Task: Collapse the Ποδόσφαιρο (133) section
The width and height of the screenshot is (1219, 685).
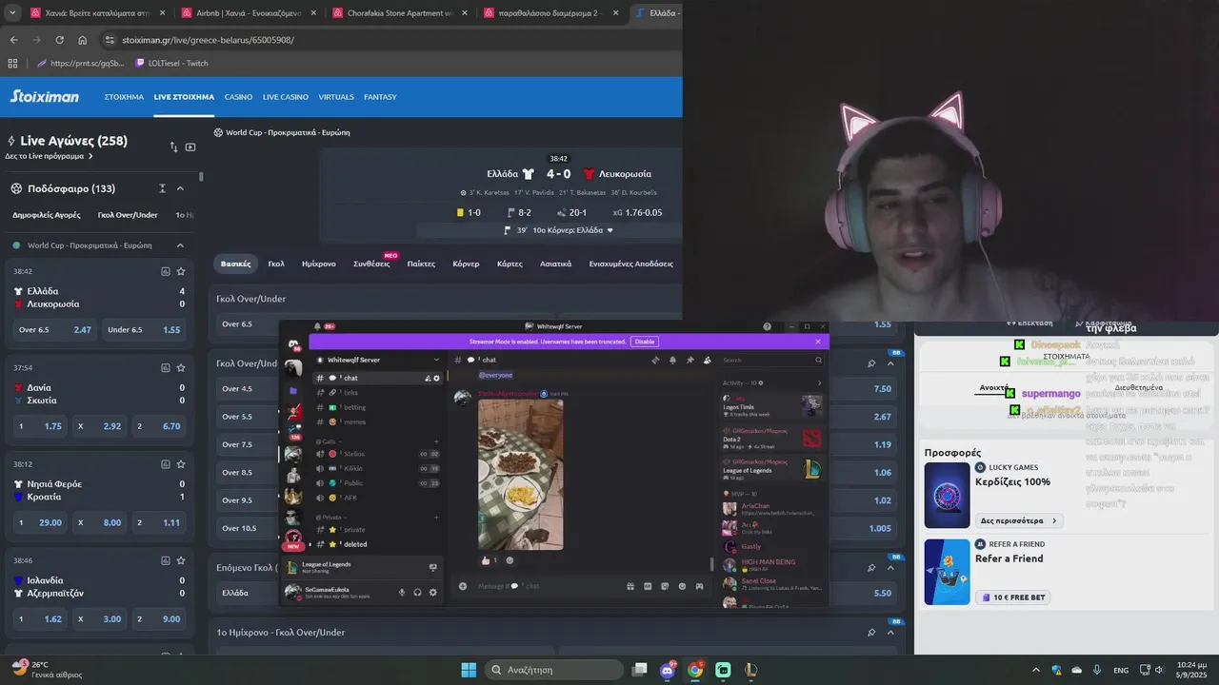Action: coord(180,188)
